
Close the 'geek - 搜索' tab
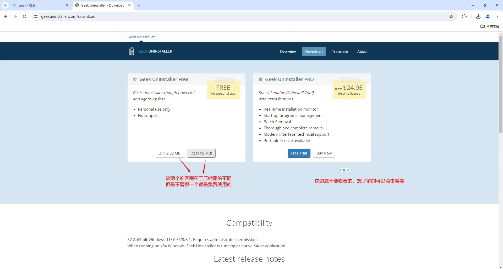click(67, 5)
